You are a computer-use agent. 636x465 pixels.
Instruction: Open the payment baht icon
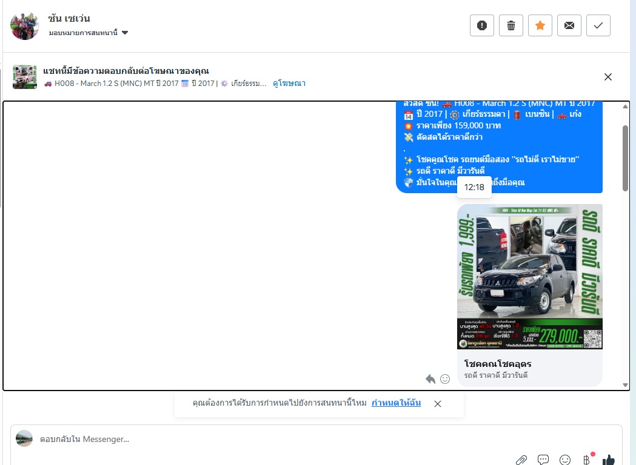pos(587,460)
